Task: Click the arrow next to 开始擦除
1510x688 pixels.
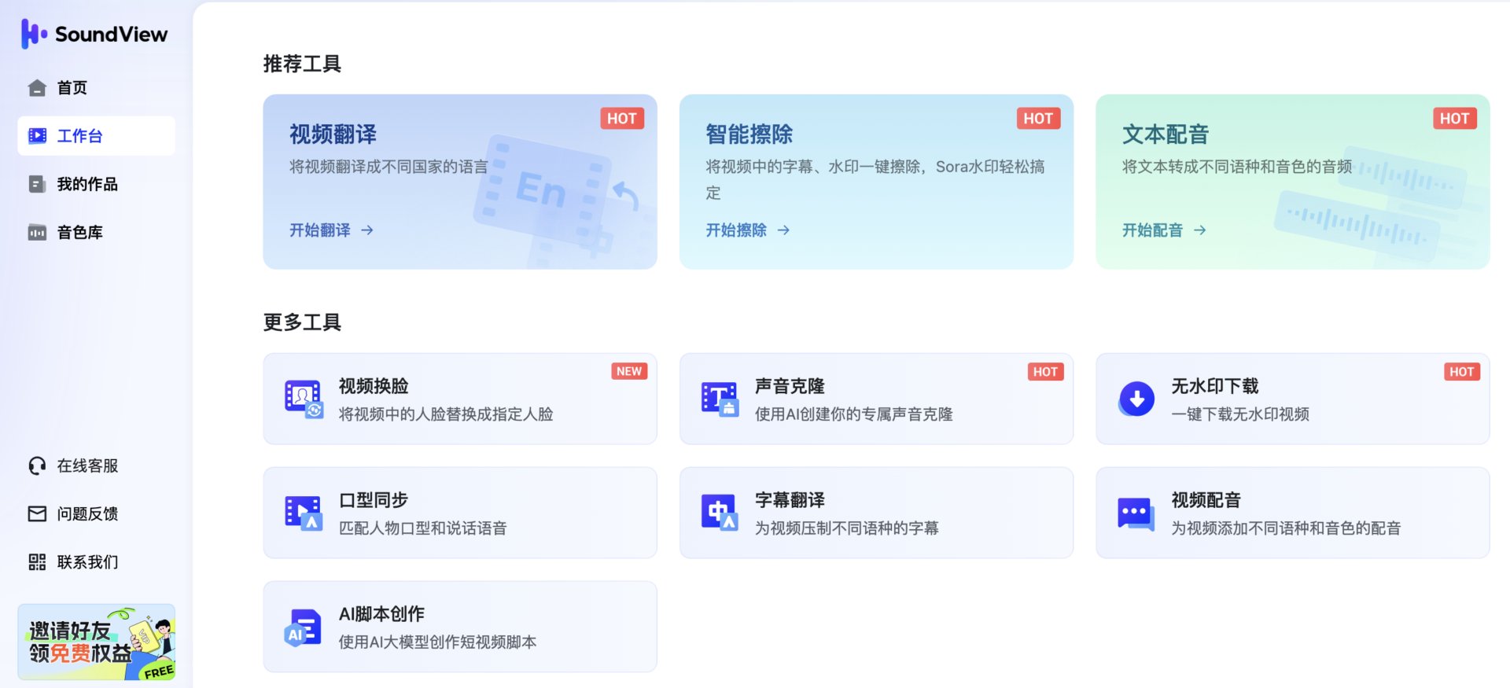Action: (783, 230)
